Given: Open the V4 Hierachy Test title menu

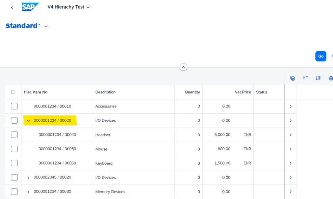Looking at the screenshot, I should (69, 6).
